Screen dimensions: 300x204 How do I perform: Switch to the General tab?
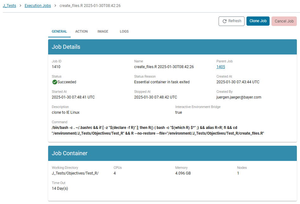(x=59, y=32)
